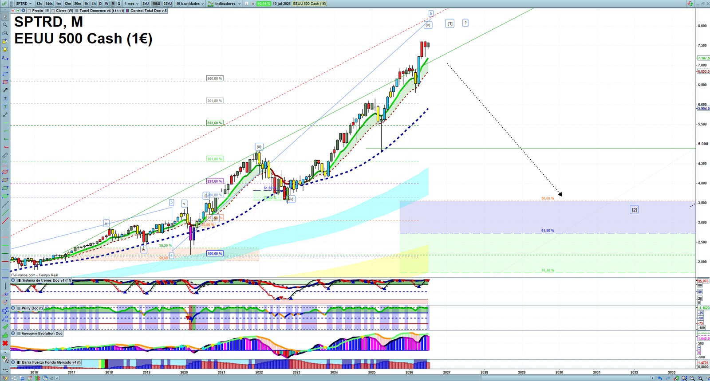Open the chat bubble icon in bottom bar
The height and width of the screenshot is (381, 710).
22,378
